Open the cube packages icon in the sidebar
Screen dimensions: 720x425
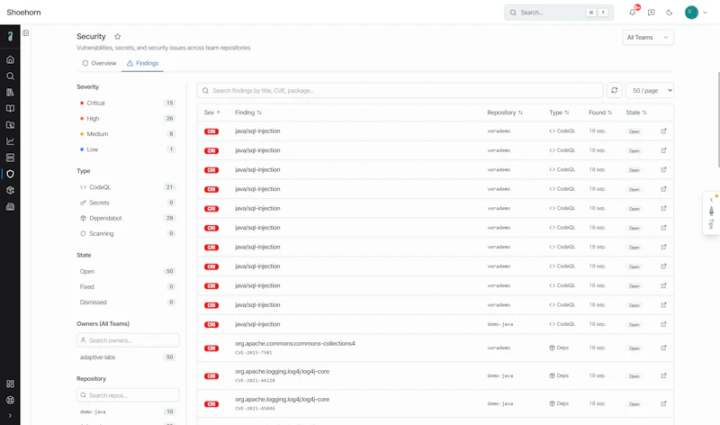[x=10, y=190]
